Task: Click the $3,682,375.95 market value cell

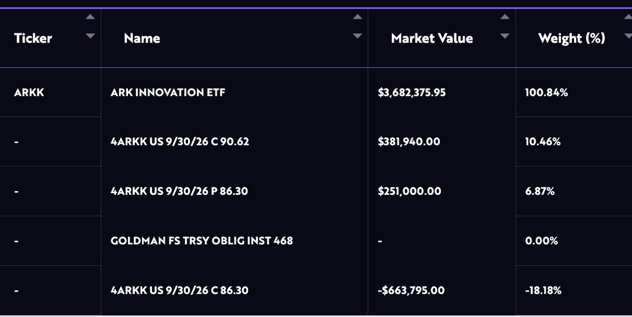Action: coord(412,93)
